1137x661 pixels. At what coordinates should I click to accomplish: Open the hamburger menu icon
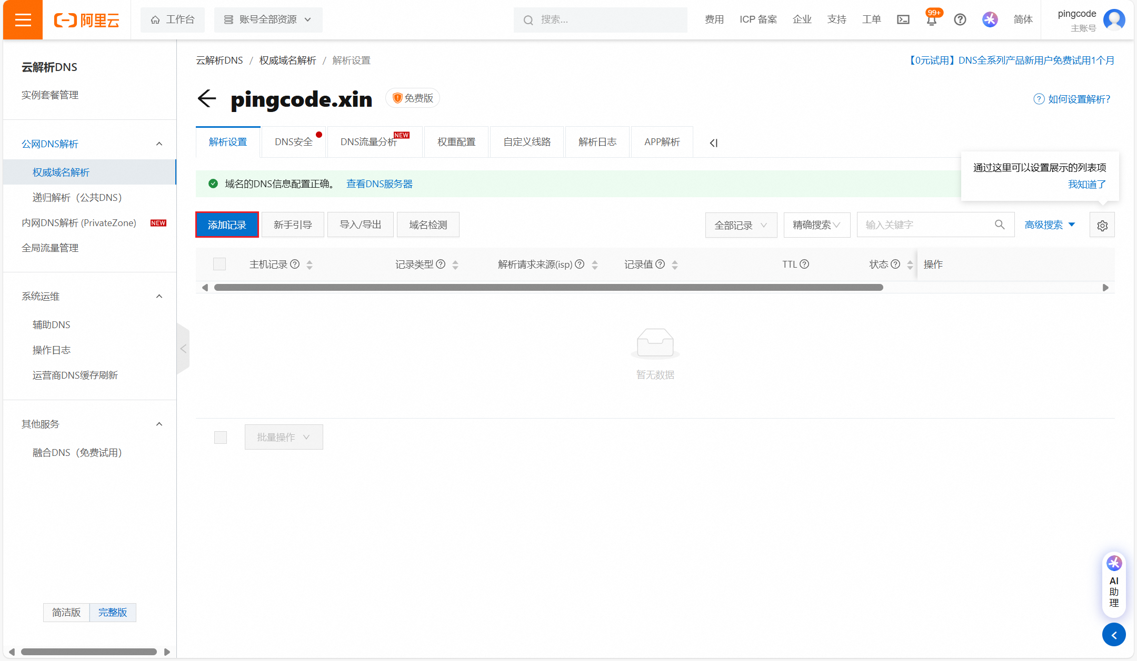tap(23, 20)
